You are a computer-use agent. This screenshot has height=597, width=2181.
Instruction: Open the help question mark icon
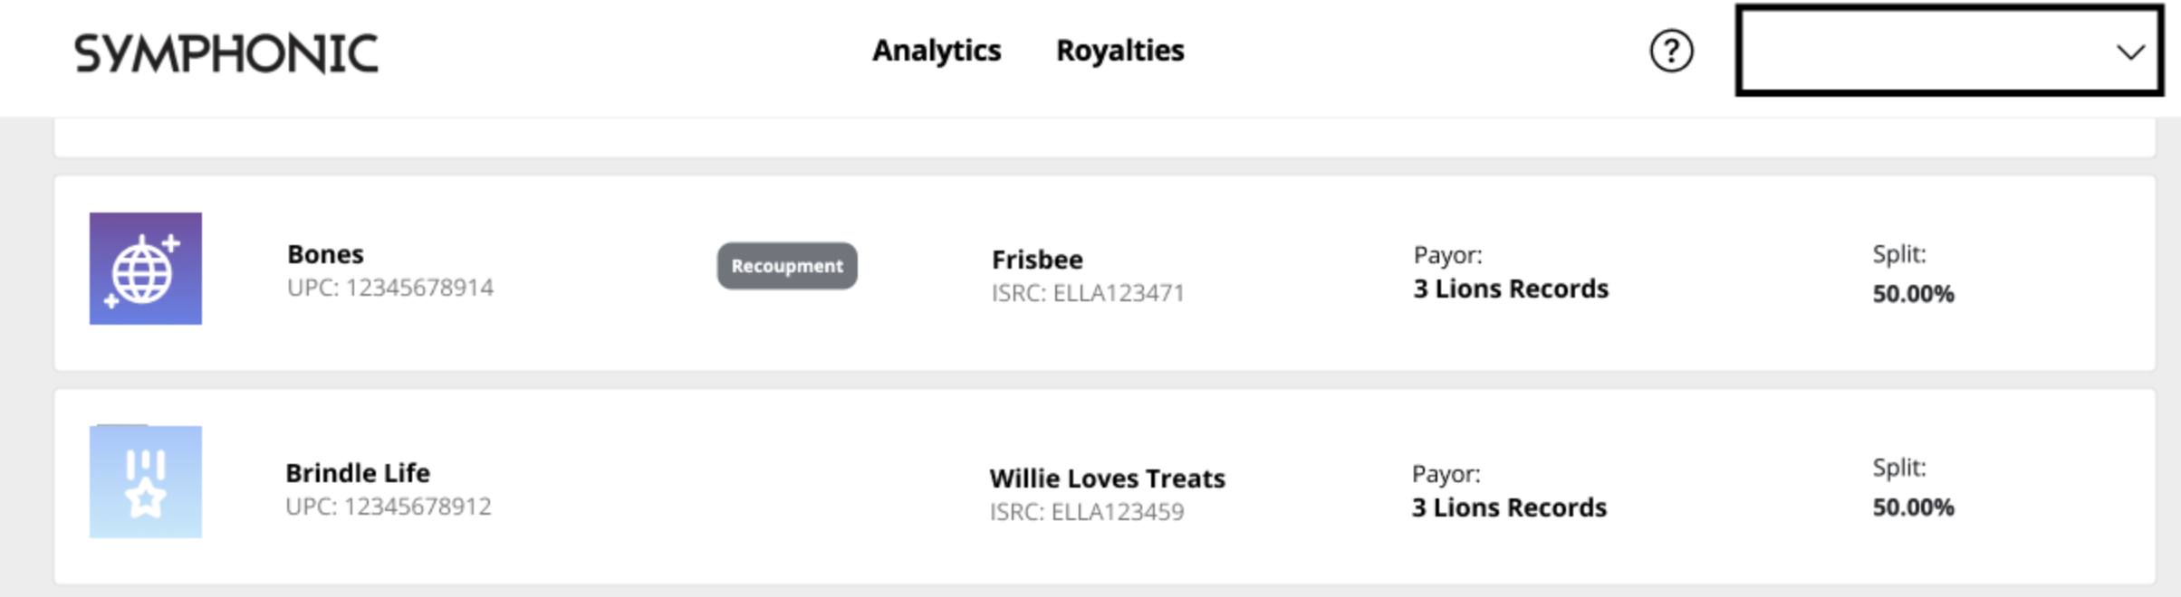coord(1671,51)
